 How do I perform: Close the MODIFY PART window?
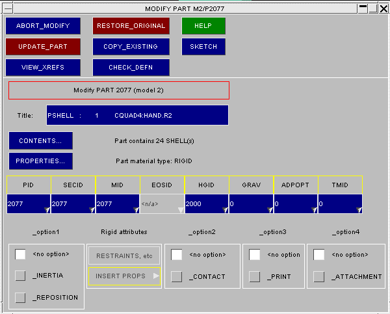coord(383,8)
